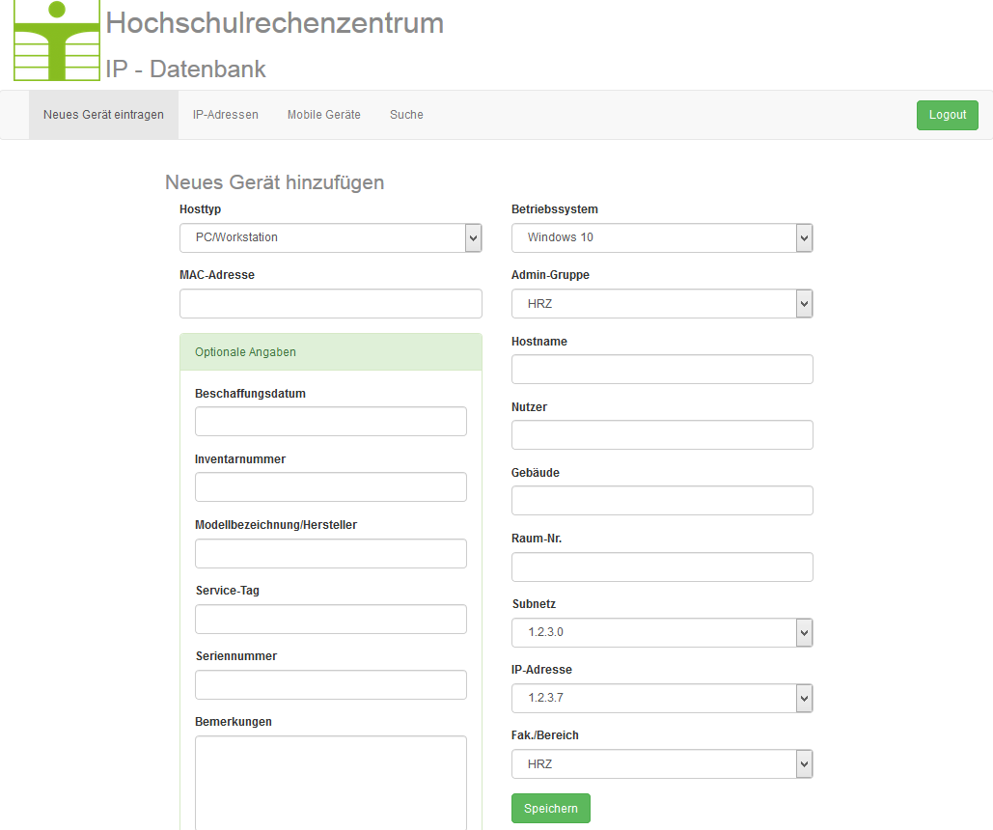Open the IP-Adresse dropdown showing 1.2.3.7

point(662,698)
